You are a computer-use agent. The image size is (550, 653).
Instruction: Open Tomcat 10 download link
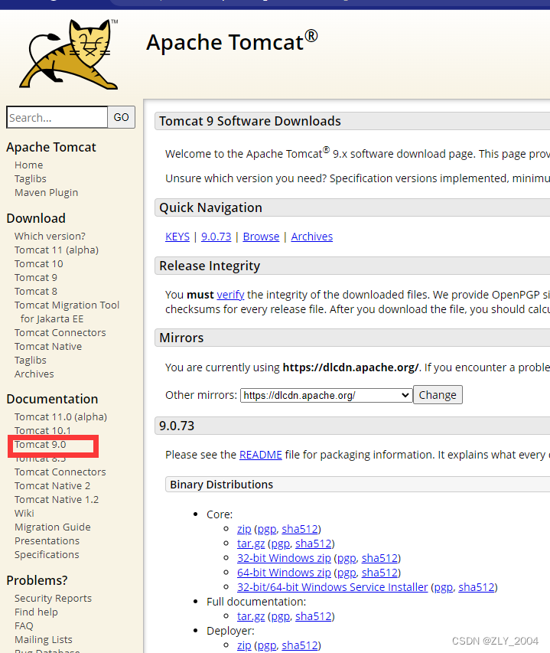click(39, 263)
